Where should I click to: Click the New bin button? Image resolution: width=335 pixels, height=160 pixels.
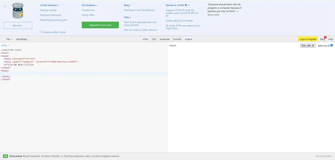click(18, 25)
